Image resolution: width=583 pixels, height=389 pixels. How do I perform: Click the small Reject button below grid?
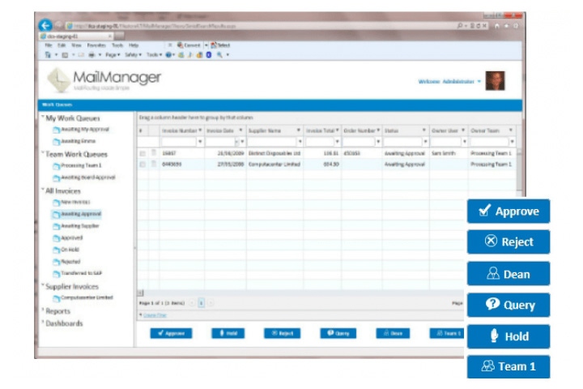(x=283, y=333)
